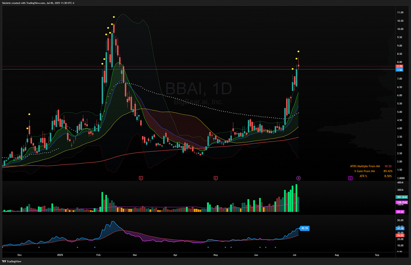Image resolution: width=411 pixels, height=265 pixels.
Task: Click the 50.00 RS axis label
Action: [400, 220]
